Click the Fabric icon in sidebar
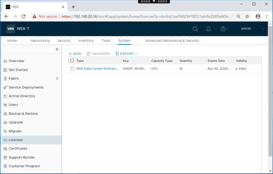 5,79
